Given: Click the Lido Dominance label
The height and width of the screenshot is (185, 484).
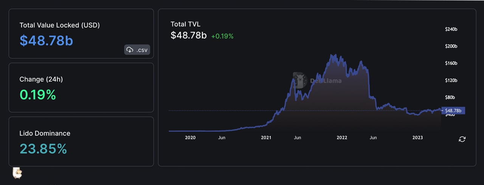Looking at the screenshot, I should [x=45, y=133].
